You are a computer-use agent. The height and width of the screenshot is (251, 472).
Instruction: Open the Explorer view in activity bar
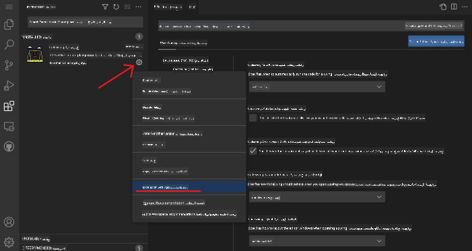coord(9,24)
